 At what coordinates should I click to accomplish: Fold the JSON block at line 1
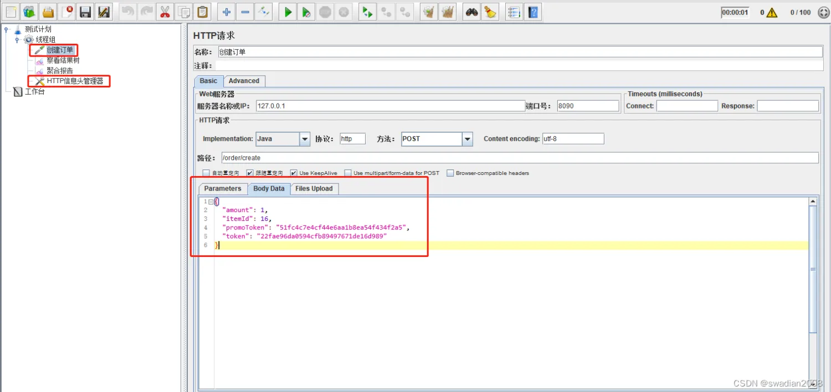[x=211, y=202]
